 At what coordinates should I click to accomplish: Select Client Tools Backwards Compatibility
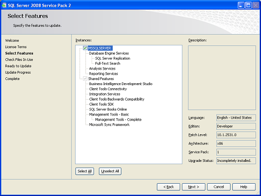click(117, 99)
